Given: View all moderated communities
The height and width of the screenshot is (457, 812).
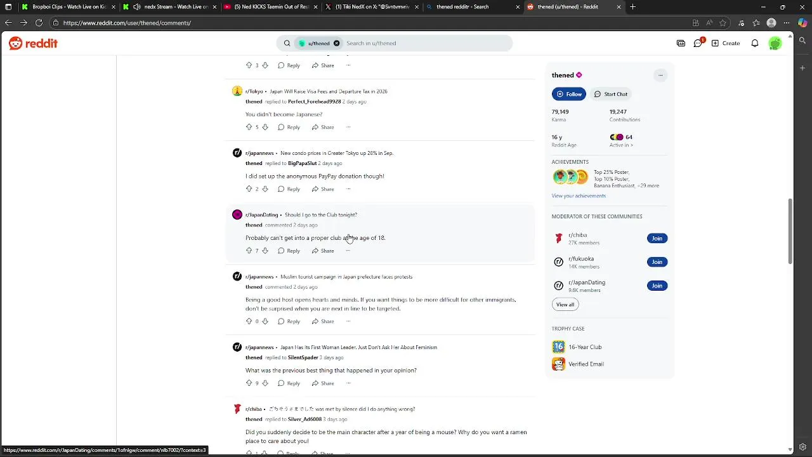Looking at the screenshot, I should pyautogui.click(x=565, y=305).
